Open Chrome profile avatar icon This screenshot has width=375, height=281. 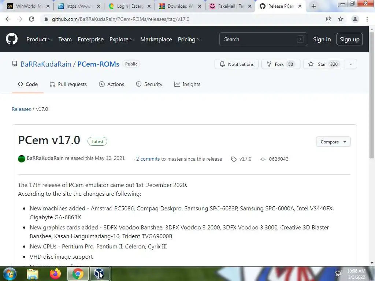click(x=355, y=19)
